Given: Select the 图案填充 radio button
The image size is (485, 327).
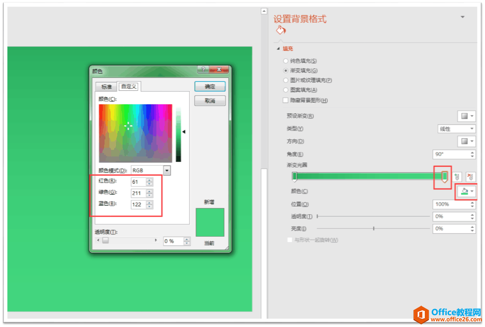Looking at the screenshot, I should click(x=286, y=89).
